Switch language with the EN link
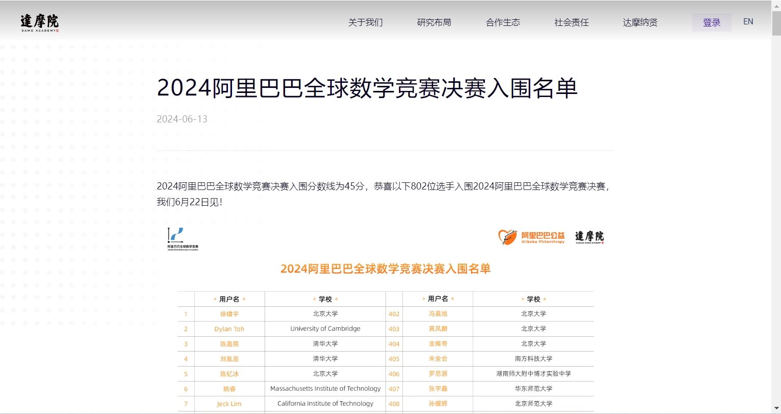Viewport: 781px width, 414px height. point(748,22)
